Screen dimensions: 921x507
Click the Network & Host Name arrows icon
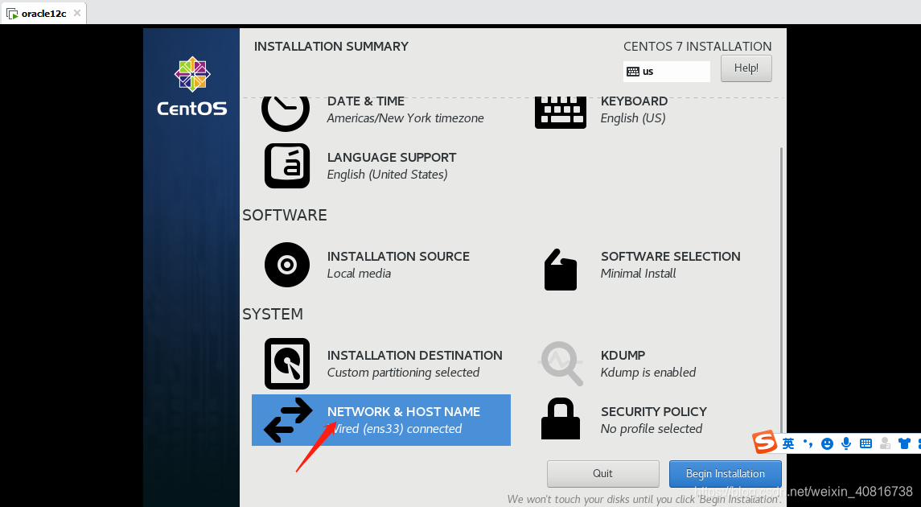point(288,420)
